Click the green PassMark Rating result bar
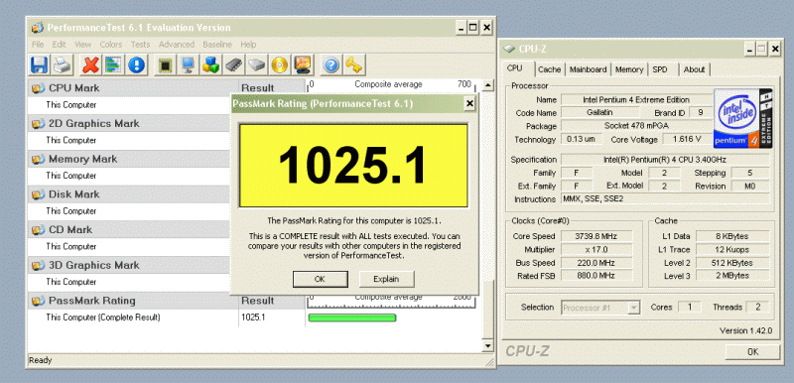This screenshot has height=383, width=794. point(352,318)
